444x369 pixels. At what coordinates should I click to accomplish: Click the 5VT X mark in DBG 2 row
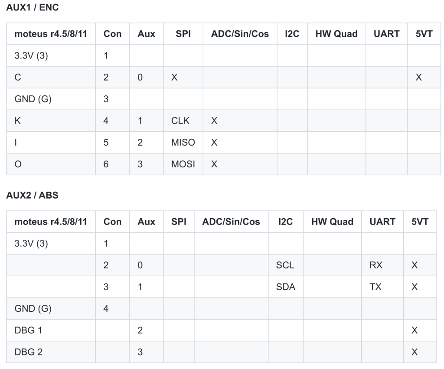[x=414, y=352]
